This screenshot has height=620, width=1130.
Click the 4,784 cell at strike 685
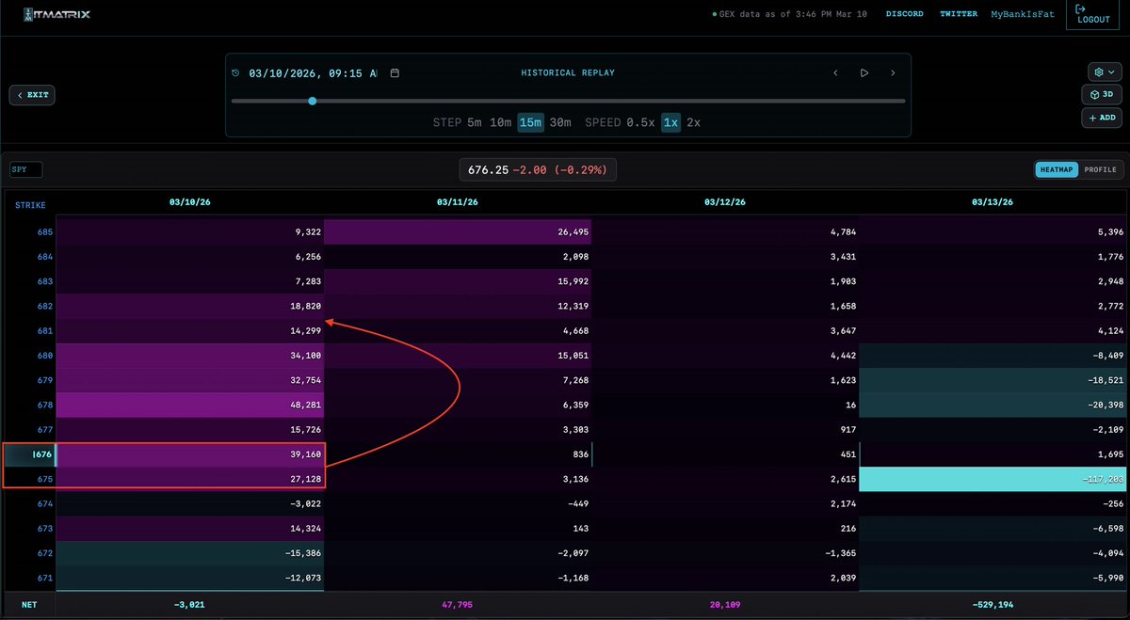point(725,231)
